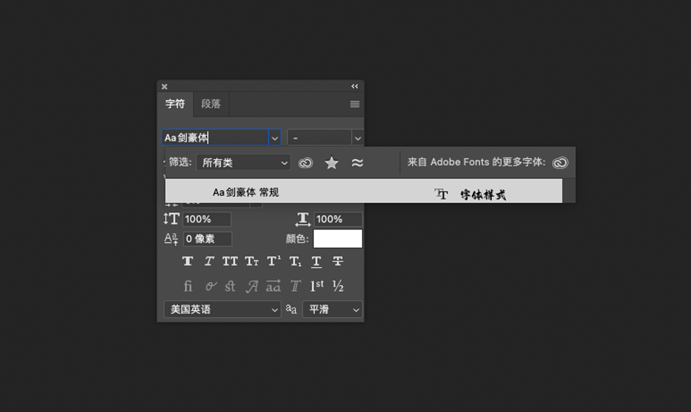Collapse the panel with the double-arrow icon
The width and height of the screenshot is (691, 412).
[x=354, y=86]
